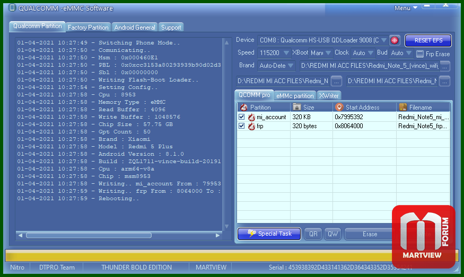Image resolution: width=464 pixels, height=277 pixels.
Task: Click browse button after second lower path field
Action: [x=445, y=81]
